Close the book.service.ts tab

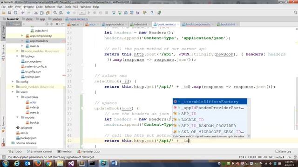(x=178, y=25)
